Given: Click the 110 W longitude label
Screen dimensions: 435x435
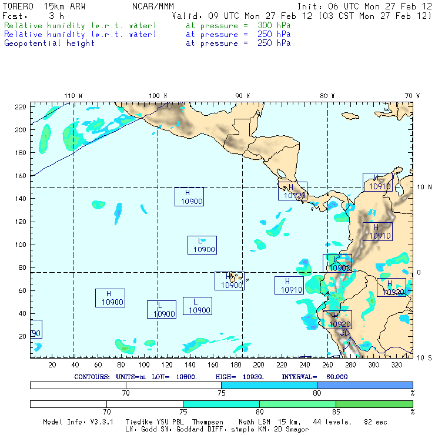Looking at the screenshot, I should [73, 96].
